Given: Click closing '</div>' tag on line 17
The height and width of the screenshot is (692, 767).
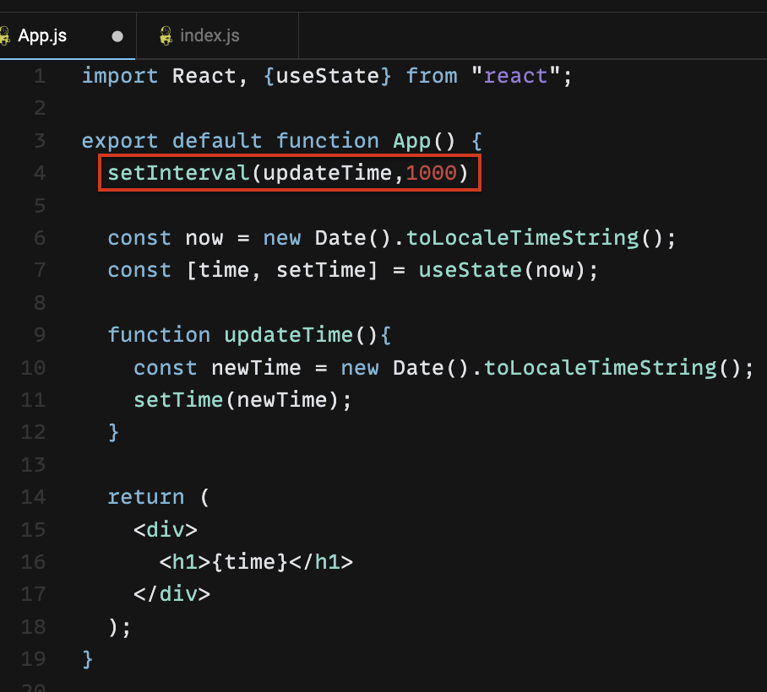Looking at the screenshot, I should 171,595.
